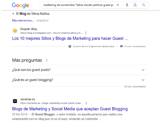
Task: Click the magnifier search button
Action: click(x=144, y=5)
